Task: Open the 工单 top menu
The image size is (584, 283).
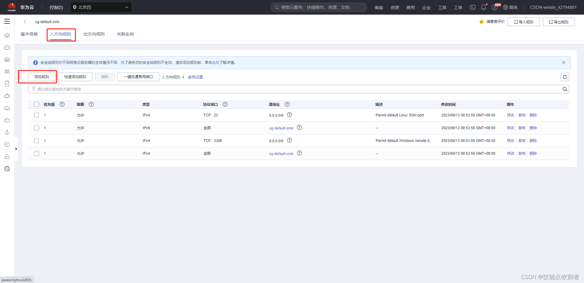Action: tap(458, 7)
